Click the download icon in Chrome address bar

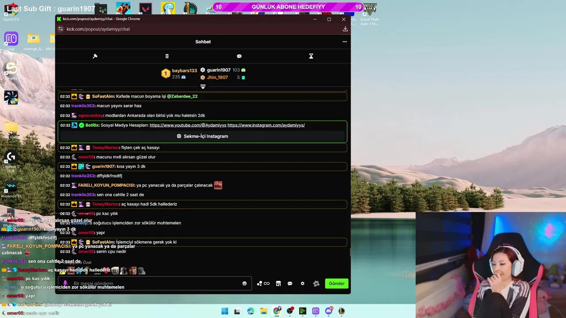(x=345, y=29)
